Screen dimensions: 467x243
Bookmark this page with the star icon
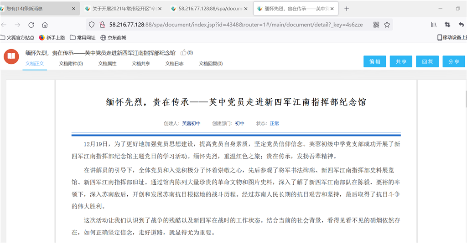[387, 25]
